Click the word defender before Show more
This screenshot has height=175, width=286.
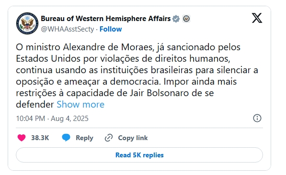(x=35, y=105)
